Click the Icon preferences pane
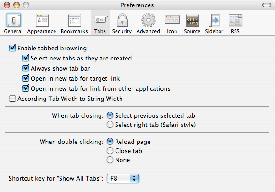 tap(172, 23)
